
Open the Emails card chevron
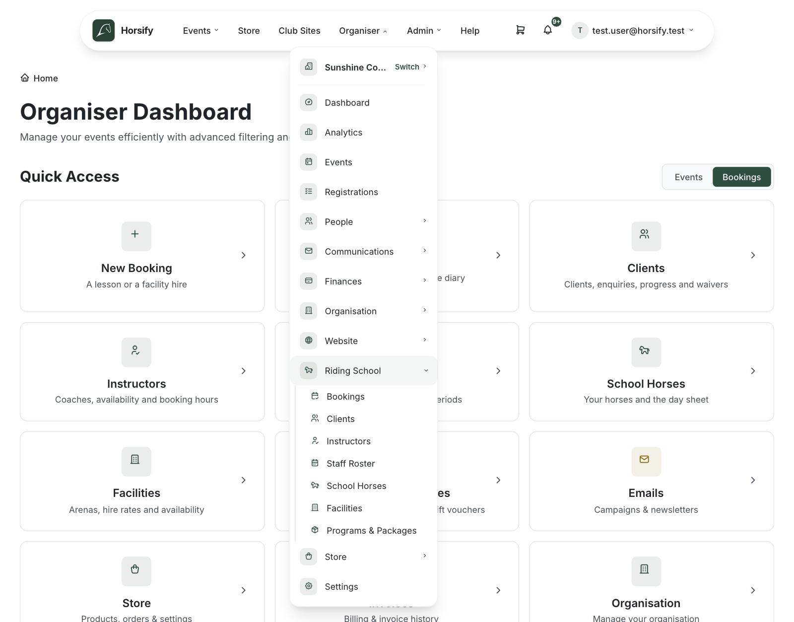pos(753,480)
